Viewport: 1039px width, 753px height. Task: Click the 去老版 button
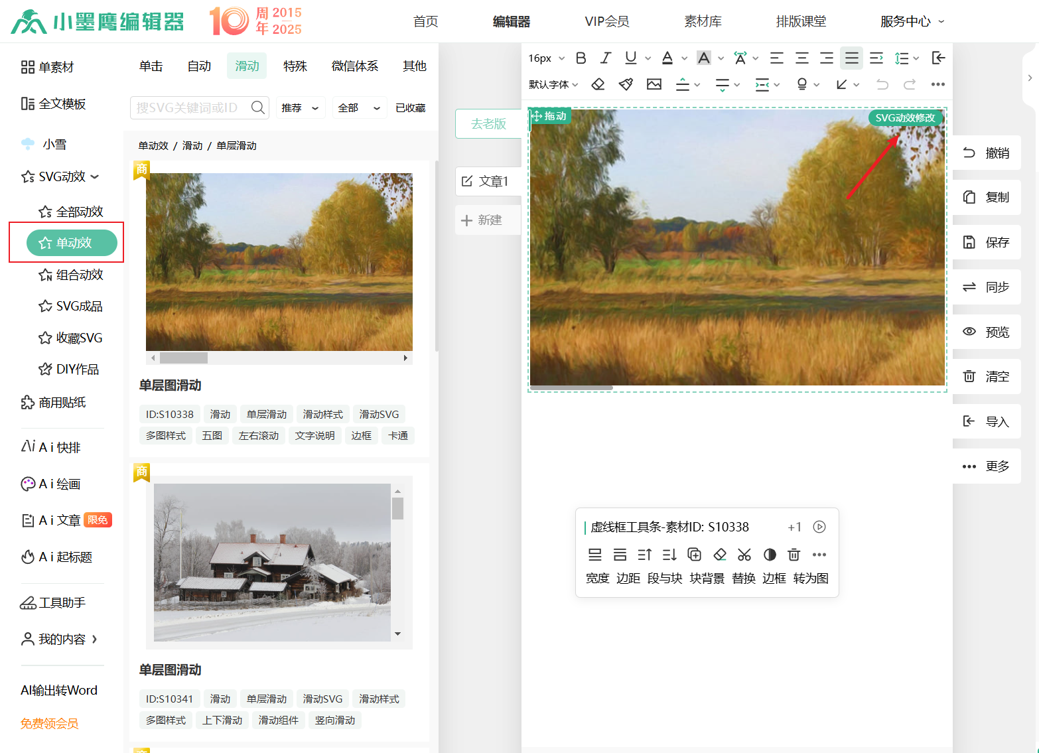(488, 124)
